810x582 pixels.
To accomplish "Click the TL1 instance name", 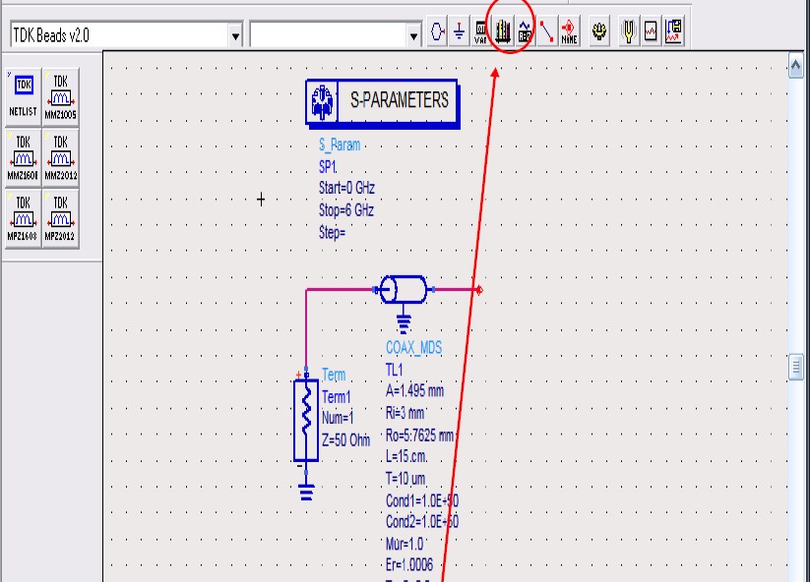I will [x=394, y=370].
